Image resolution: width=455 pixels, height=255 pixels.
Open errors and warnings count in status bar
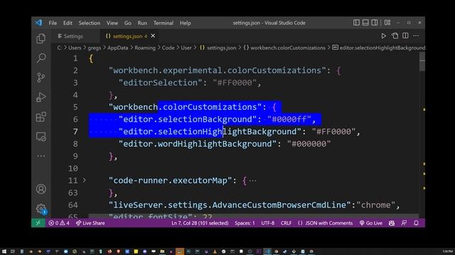coord(59,223)
